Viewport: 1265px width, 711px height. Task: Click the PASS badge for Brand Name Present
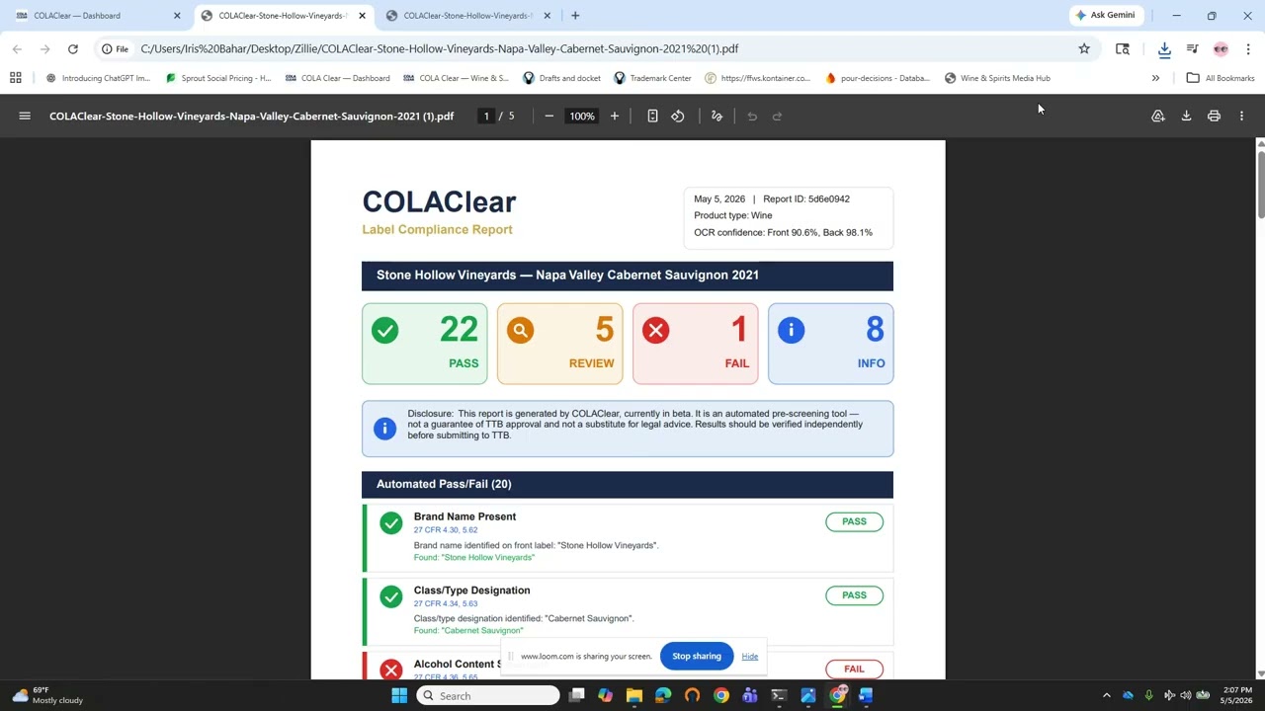pos(854,521)
